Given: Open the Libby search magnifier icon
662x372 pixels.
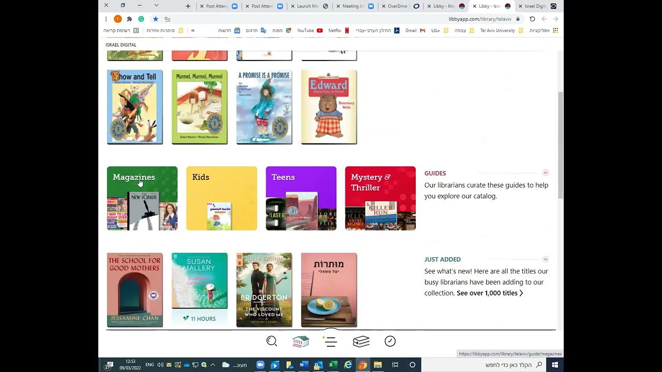Looking at the screenshot, I should (x=272, y=341).
